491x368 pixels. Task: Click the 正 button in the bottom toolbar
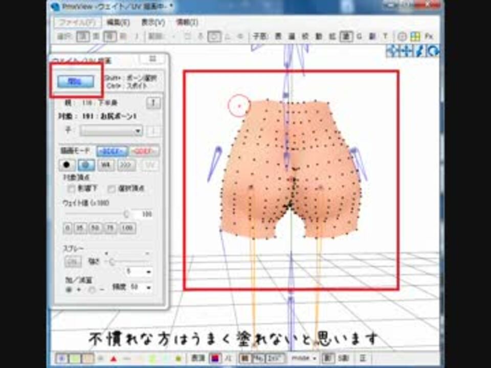coord(363,358)
